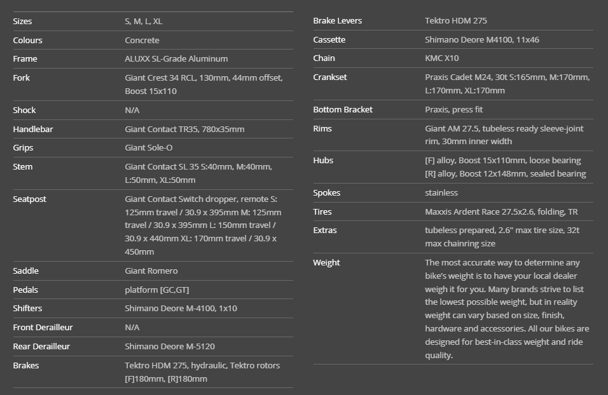Select the Giant Romero saddle value
Viewport: 608px width, 395px height.
[x=151, y=271]
